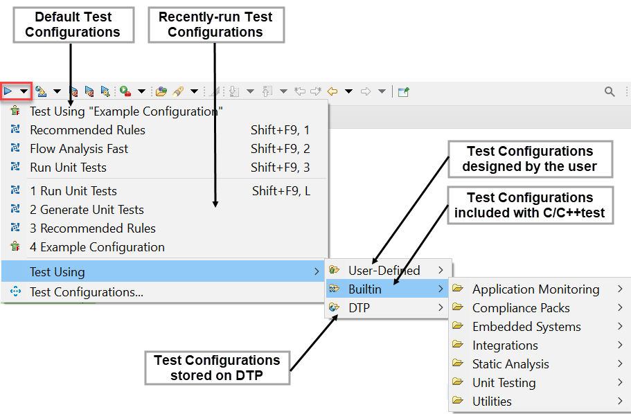Select default Recommended Rules Shift+F9, 1

(164, 130)
